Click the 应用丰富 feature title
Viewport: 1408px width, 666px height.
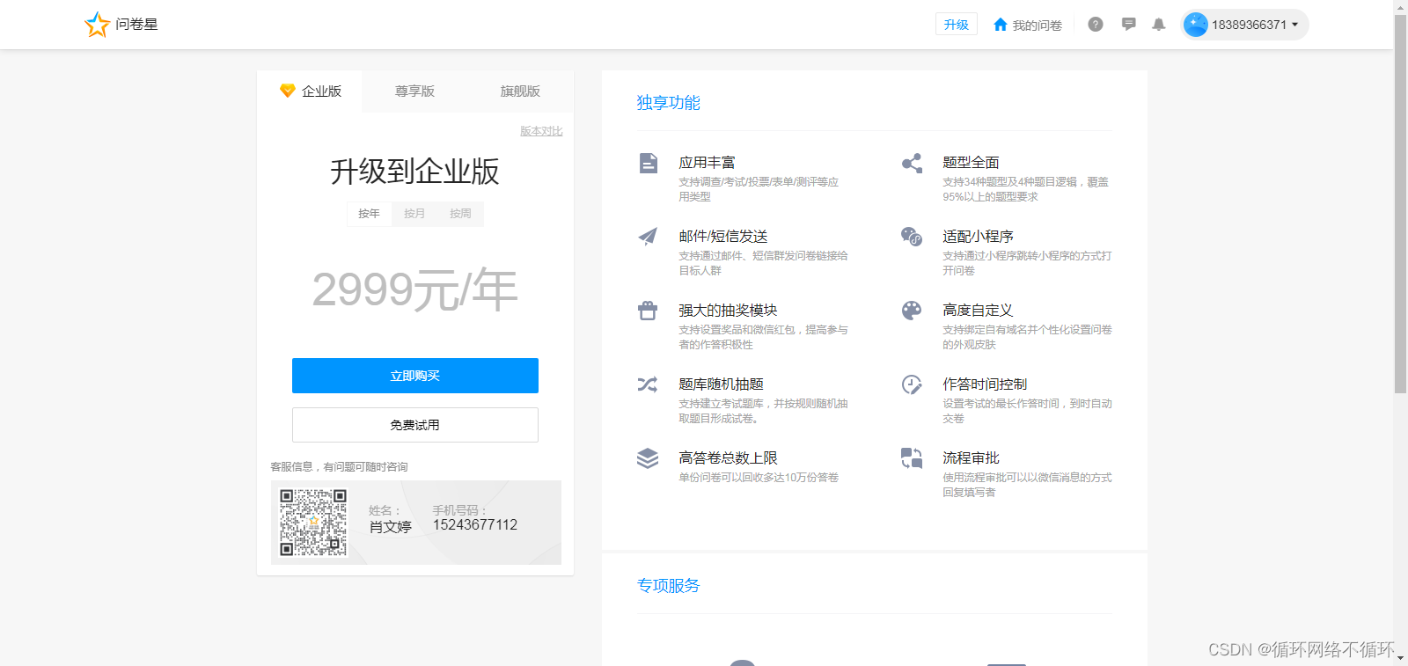click(707, 163)
